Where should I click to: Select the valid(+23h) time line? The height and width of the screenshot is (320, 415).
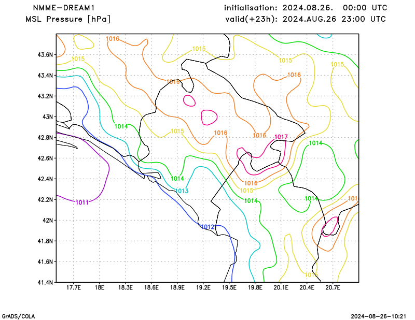pos(306,19)
